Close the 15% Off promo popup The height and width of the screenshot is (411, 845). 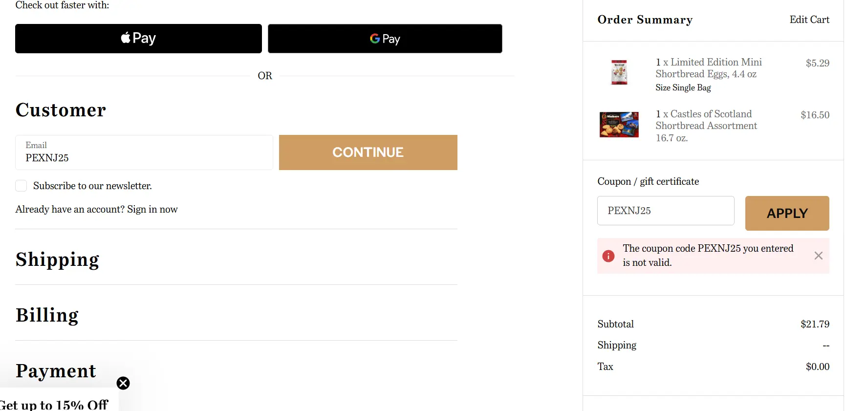pyautogui.click(x=123, y=383)
